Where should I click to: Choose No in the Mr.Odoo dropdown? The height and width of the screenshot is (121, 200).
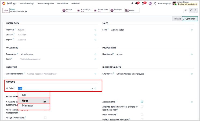click(24, 95)
